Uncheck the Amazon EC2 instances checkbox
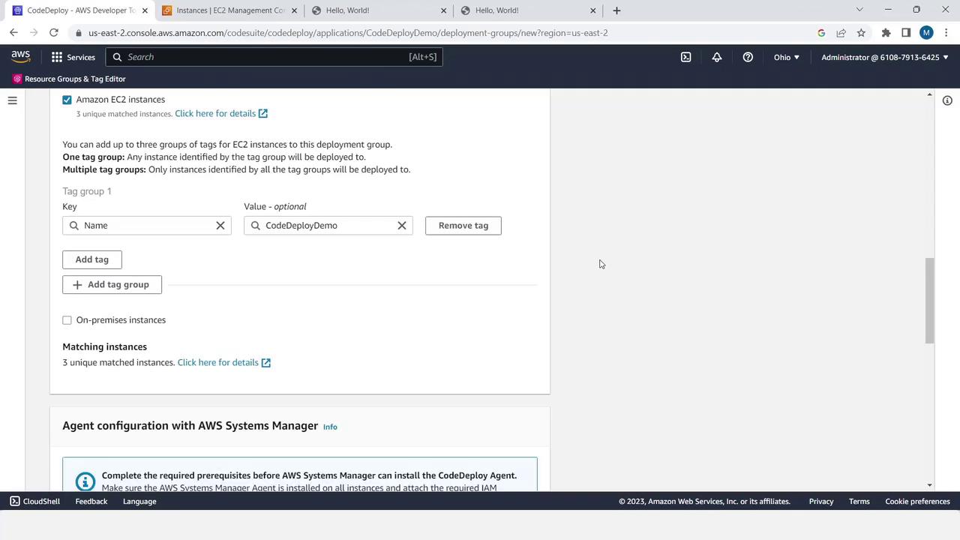 point(67,100)
